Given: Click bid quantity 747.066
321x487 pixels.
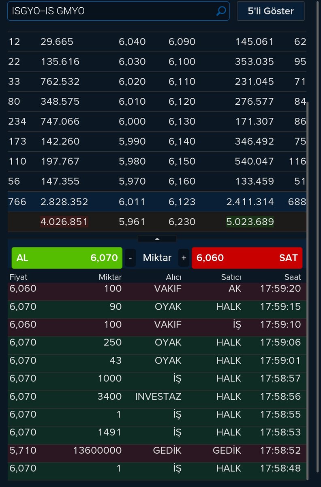Looking at the screenshot, I should pyautogui.click(x=60, y=121).
